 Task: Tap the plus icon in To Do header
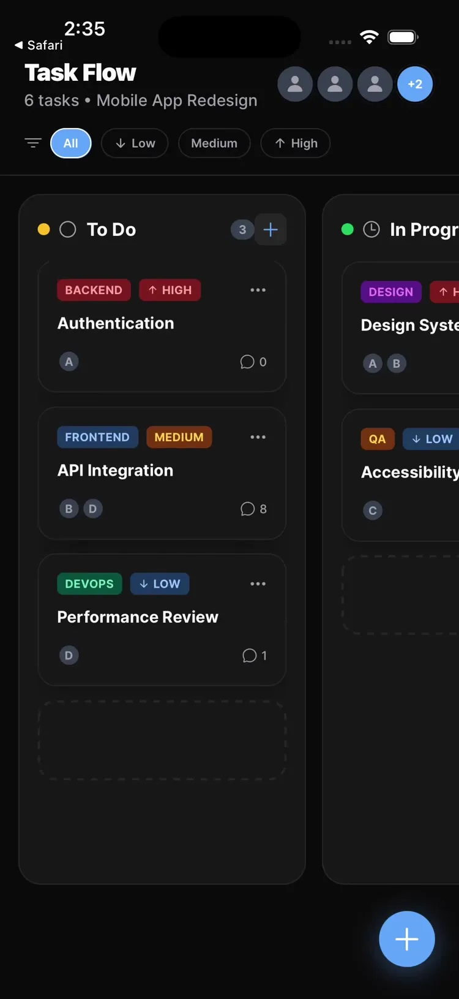pyautogui.click(x=271, y=229)
